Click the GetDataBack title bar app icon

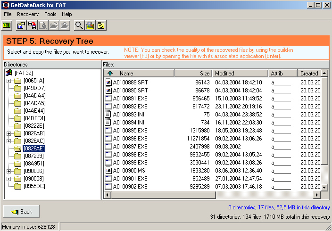[6, 5]
